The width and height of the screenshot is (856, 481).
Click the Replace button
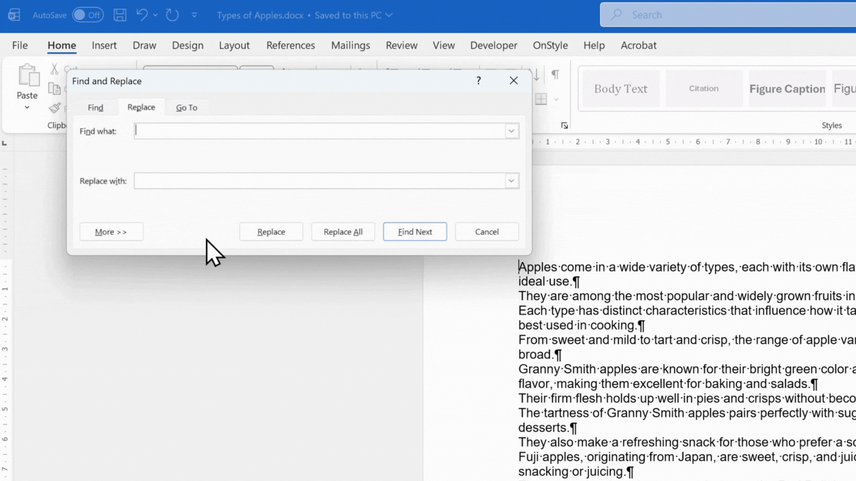(x=271, y=232)
